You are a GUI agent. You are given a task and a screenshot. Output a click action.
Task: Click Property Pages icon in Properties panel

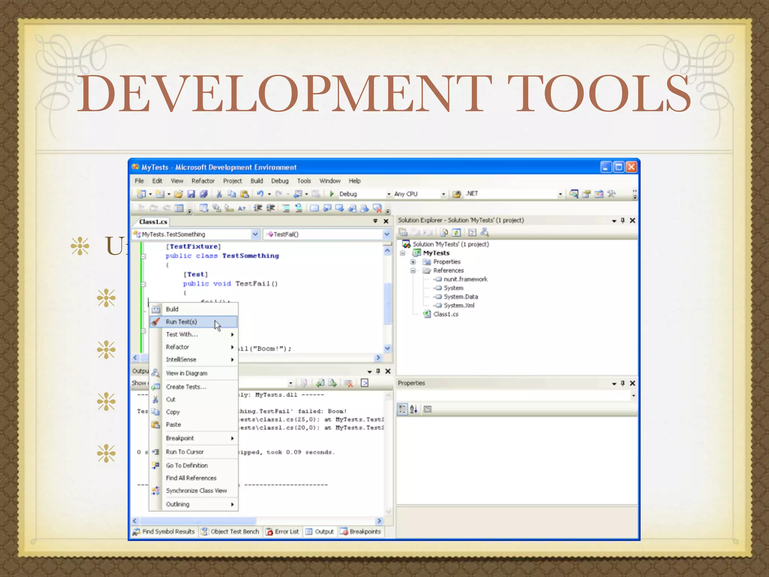428,409
